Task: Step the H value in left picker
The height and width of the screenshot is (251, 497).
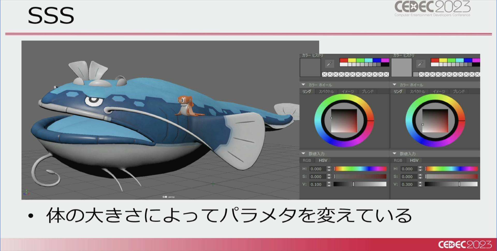Action: (329, 169)
